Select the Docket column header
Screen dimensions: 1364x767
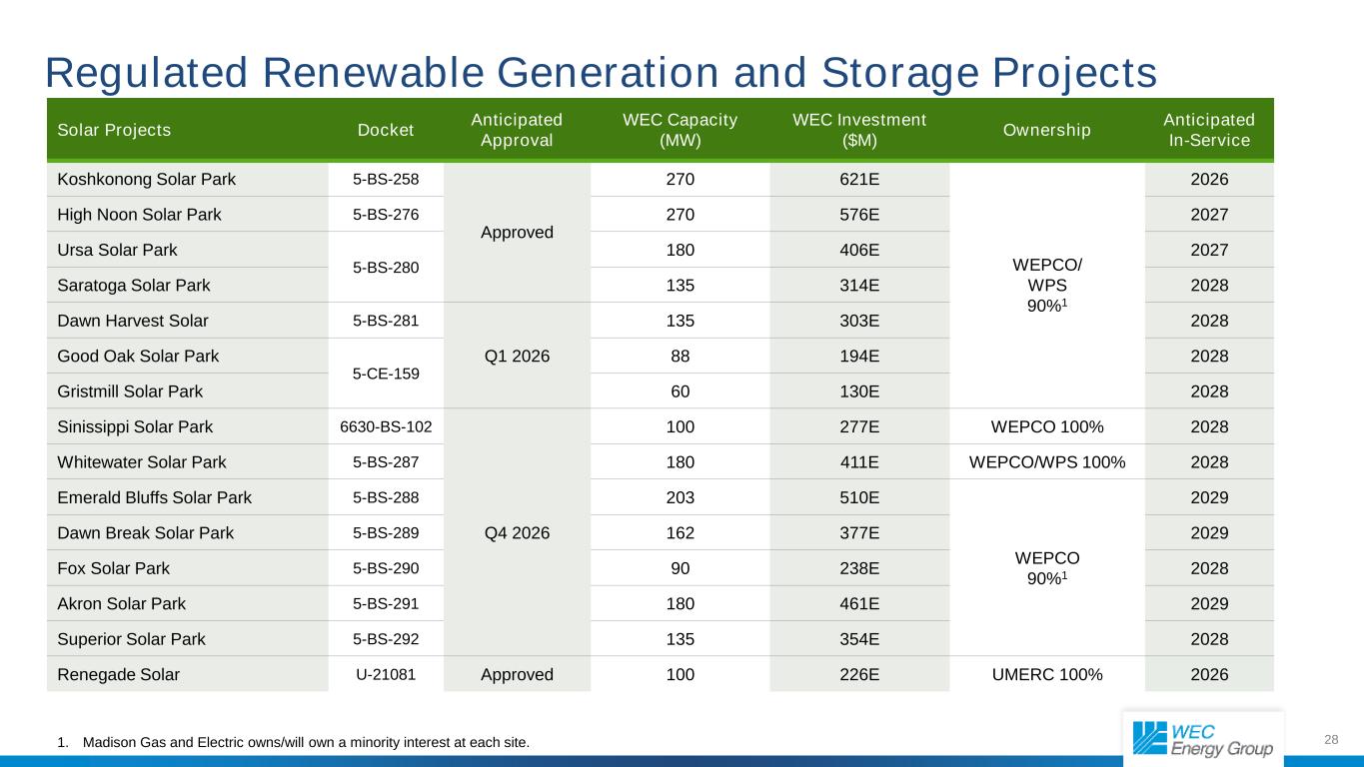click(386, 130)
